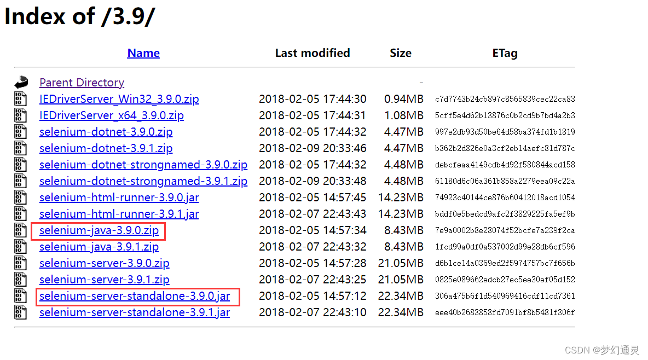This screenshot has height=360, width=648.
Task: Click file icon beside selenium-server-3.9.1.zip
Action: coord(20,280)
